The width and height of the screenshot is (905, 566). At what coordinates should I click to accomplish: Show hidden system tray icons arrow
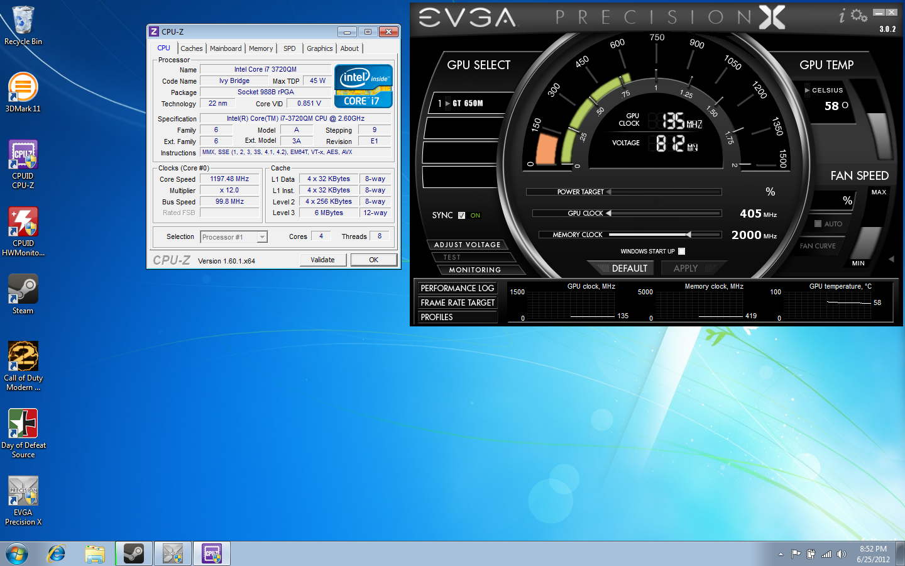[781, 554]
